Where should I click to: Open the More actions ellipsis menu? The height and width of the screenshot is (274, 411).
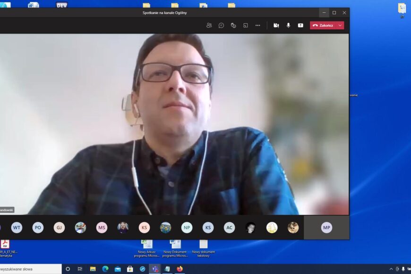coord(257,26)
